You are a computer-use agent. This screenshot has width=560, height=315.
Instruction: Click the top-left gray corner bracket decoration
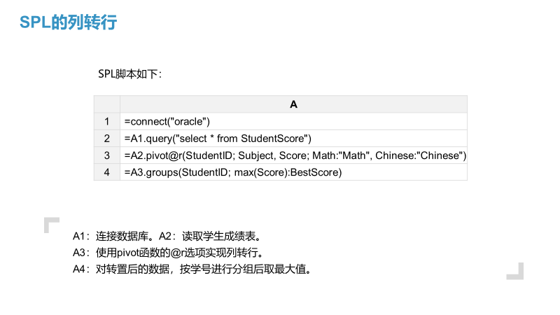tap(50, 223)
